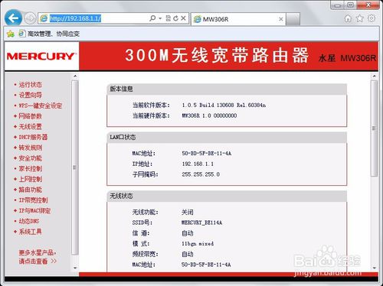Click the 频段带宽 value 自动
The height and width of the screenshot is (286, 383).
188,254
